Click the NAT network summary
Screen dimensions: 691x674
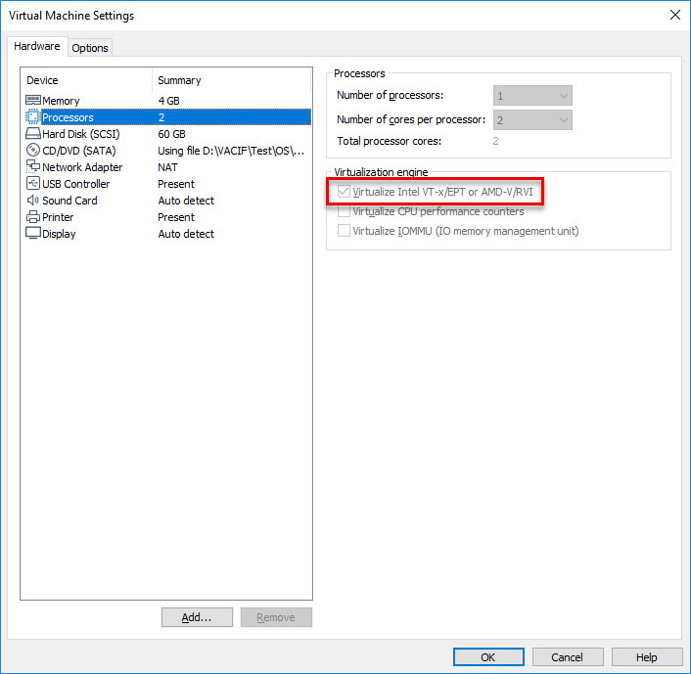[x=168, y=167]
